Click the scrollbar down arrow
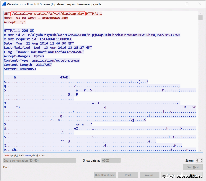Viewport: 206px width, 181px height. [x=200, y=150]
